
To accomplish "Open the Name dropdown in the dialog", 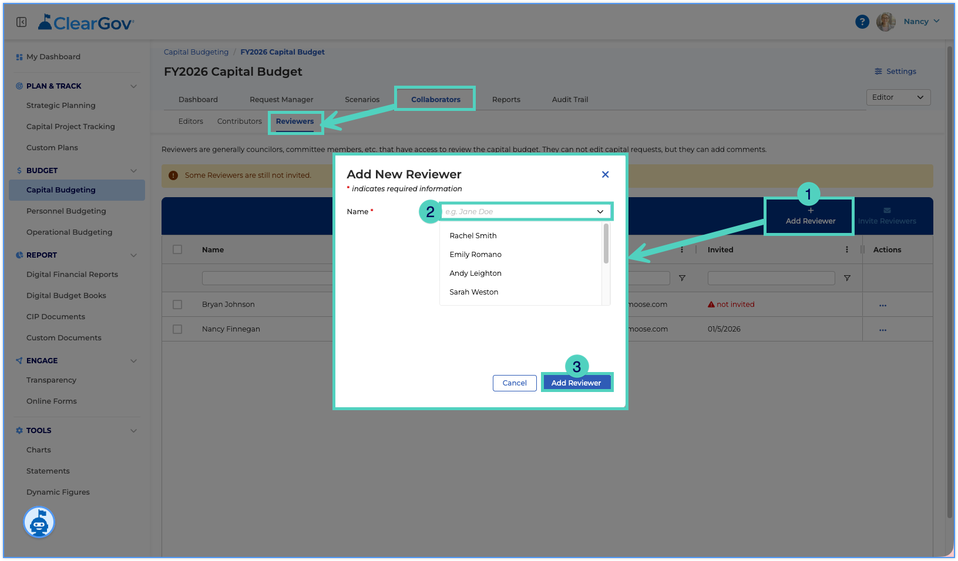I will pos(526,212).
